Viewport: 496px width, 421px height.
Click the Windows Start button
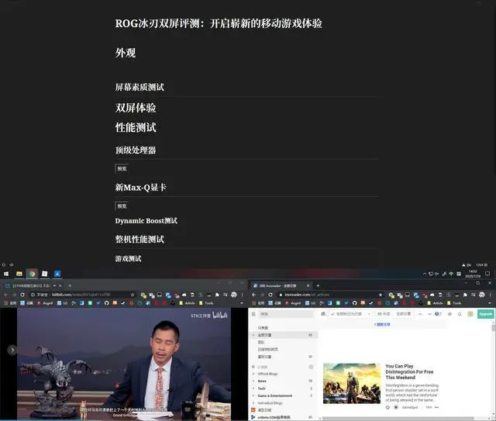pyautogui.click(x=5, y=274)
